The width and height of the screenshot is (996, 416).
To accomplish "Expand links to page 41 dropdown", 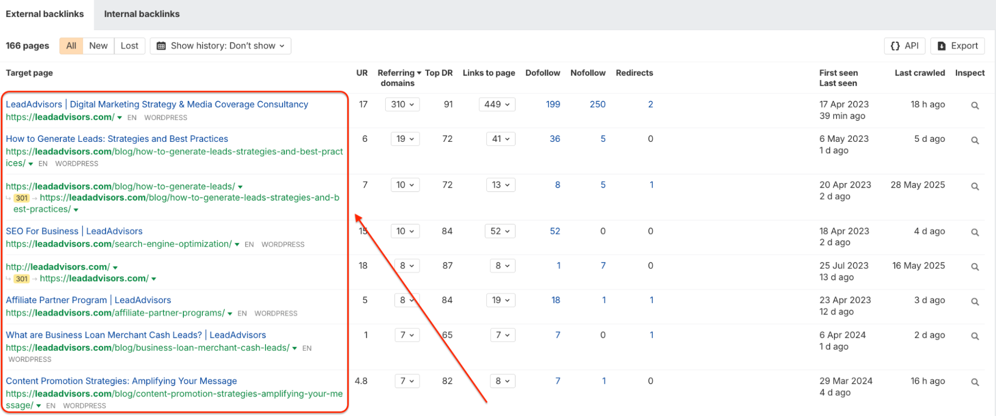I will 501,139.
